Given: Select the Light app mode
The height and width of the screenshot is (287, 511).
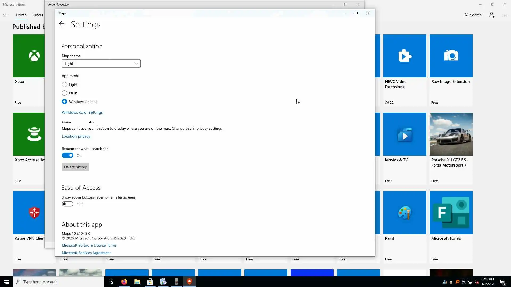Looking at the screenshot, I should point(64,85).
